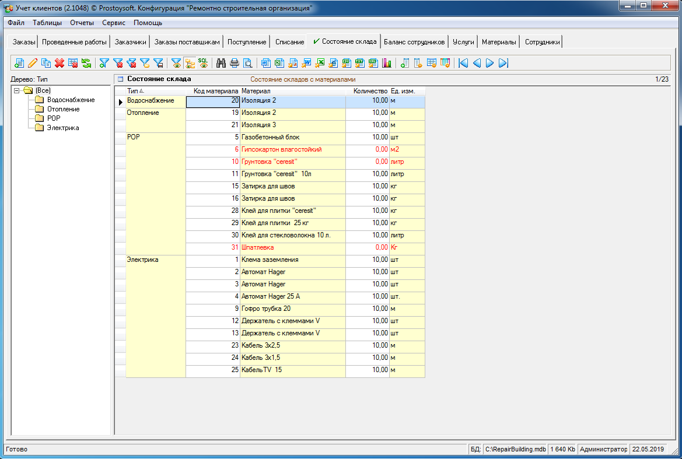
Task: Toggle the filter visibility eye icon
Action: coord(176,63)
